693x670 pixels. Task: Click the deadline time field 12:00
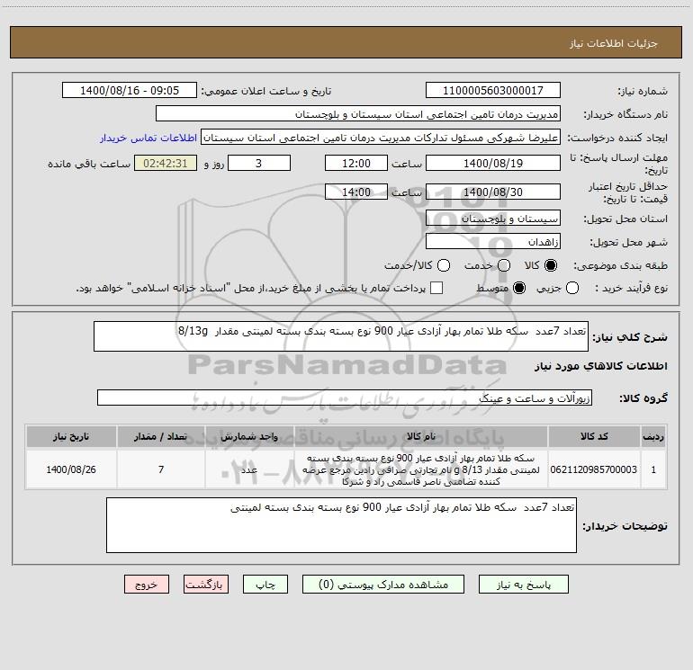(356, 163)
